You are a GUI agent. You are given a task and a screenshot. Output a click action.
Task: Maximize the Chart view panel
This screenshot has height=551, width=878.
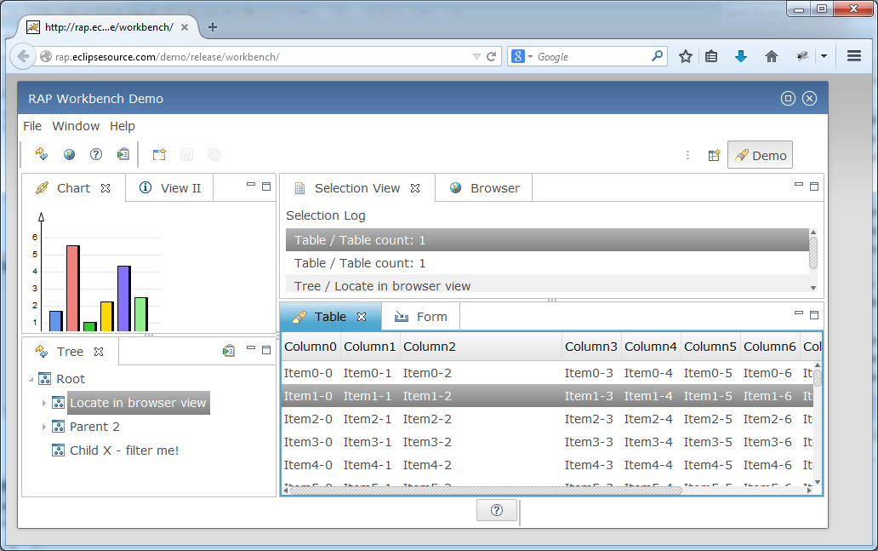266,187
